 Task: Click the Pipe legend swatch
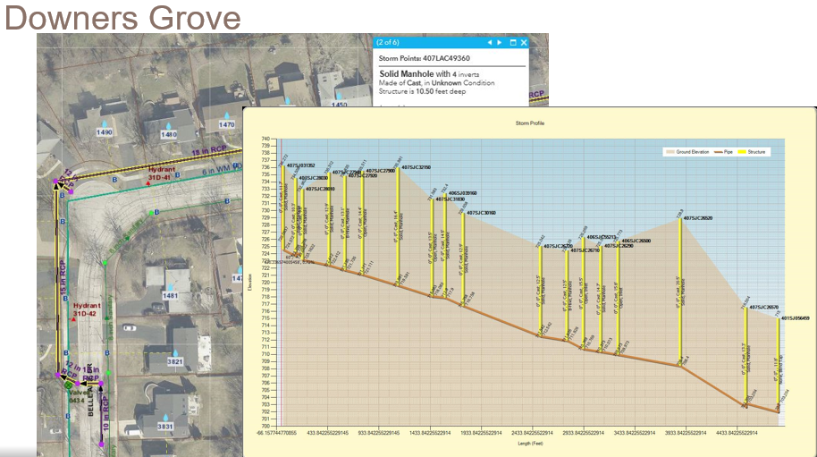tap(718, 152)
